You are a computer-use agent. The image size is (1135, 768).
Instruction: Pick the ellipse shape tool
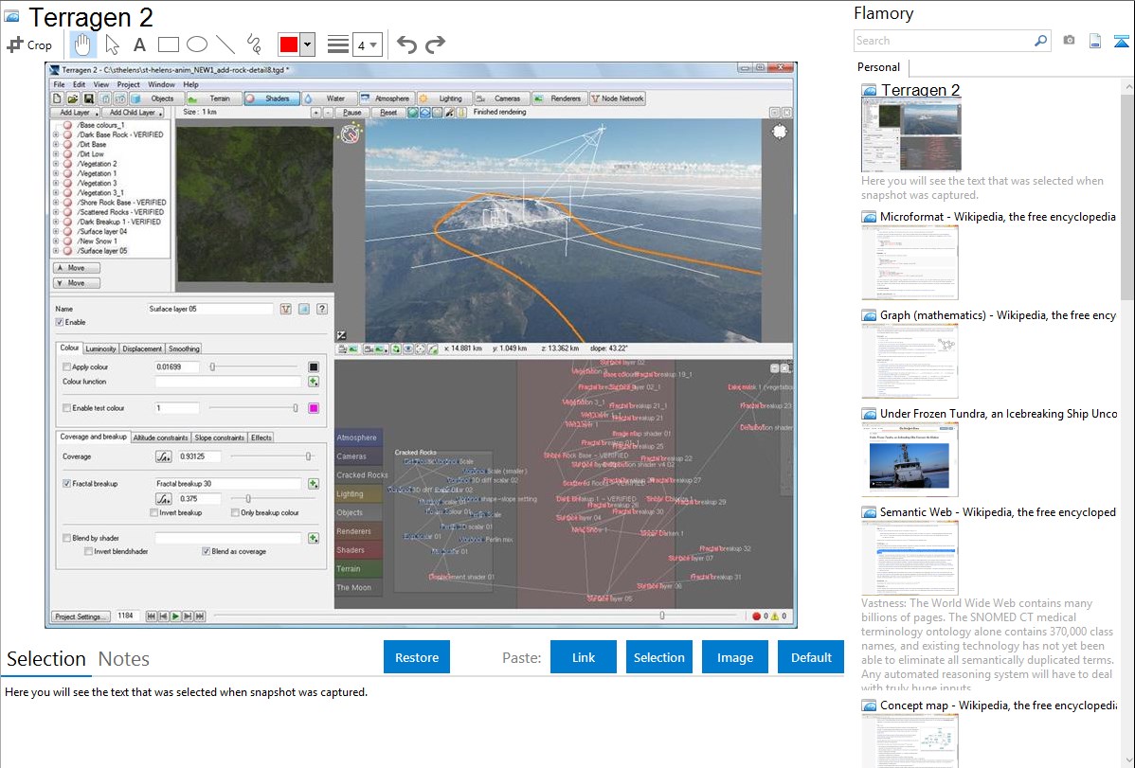tap(197, 45)
